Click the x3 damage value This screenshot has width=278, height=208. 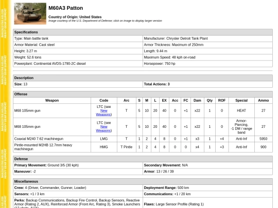197,139
